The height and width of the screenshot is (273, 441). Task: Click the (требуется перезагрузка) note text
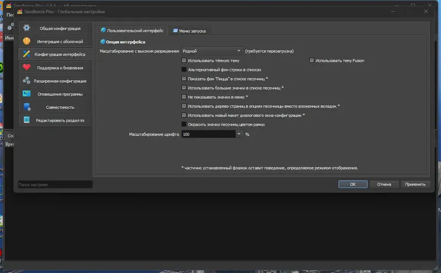click(x=269, y=51)
